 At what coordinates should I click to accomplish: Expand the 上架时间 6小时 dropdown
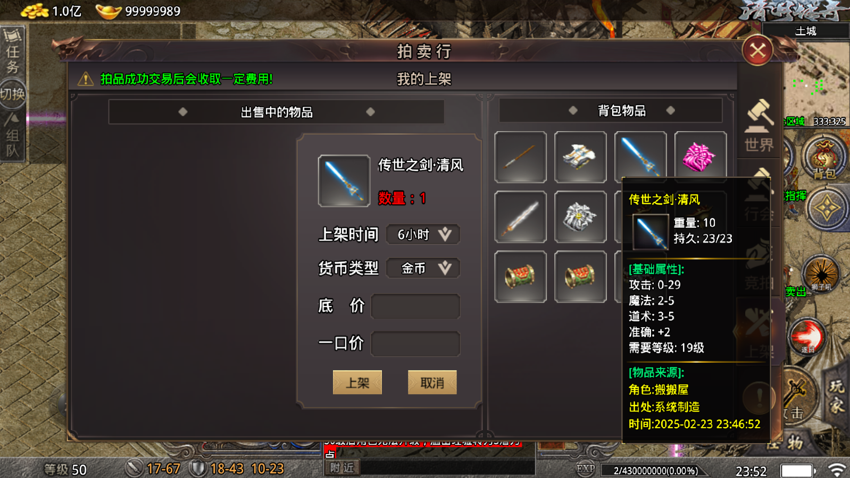(x=423, y=234)
